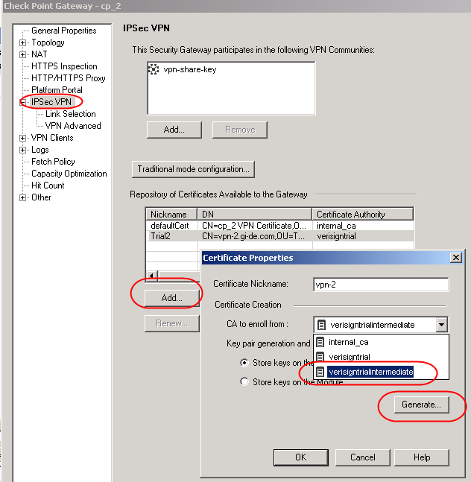The height and width of the screenshot is (482, 471).
Task: Open Link Selection under IPSec VPN
Action: click(70, 114)
